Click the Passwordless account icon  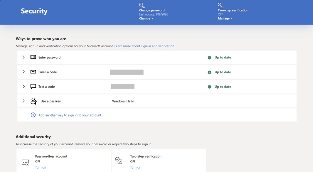coord(26,162)
